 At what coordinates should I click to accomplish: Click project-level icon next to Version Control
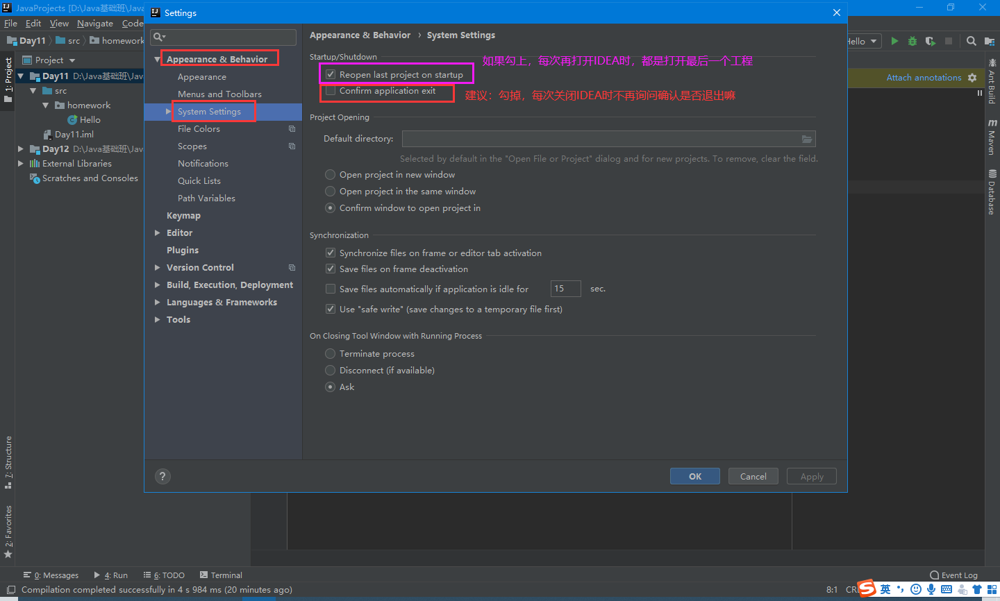pos(292,268)
